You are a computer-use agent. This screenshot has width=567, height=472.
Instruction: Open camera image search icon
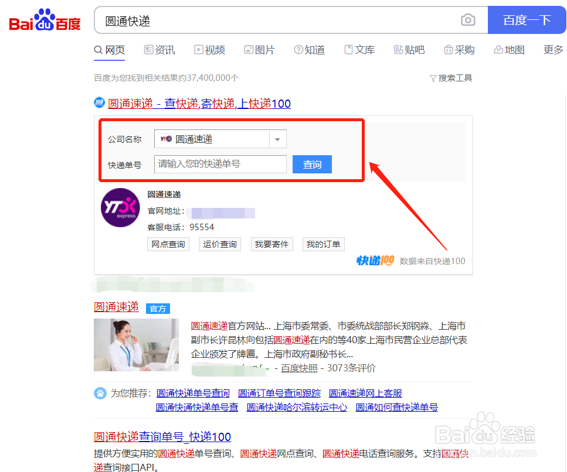[x=468, y=20]
